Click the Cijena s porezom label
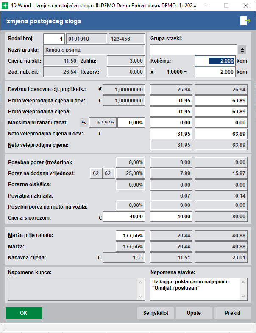 pos(30,218)
